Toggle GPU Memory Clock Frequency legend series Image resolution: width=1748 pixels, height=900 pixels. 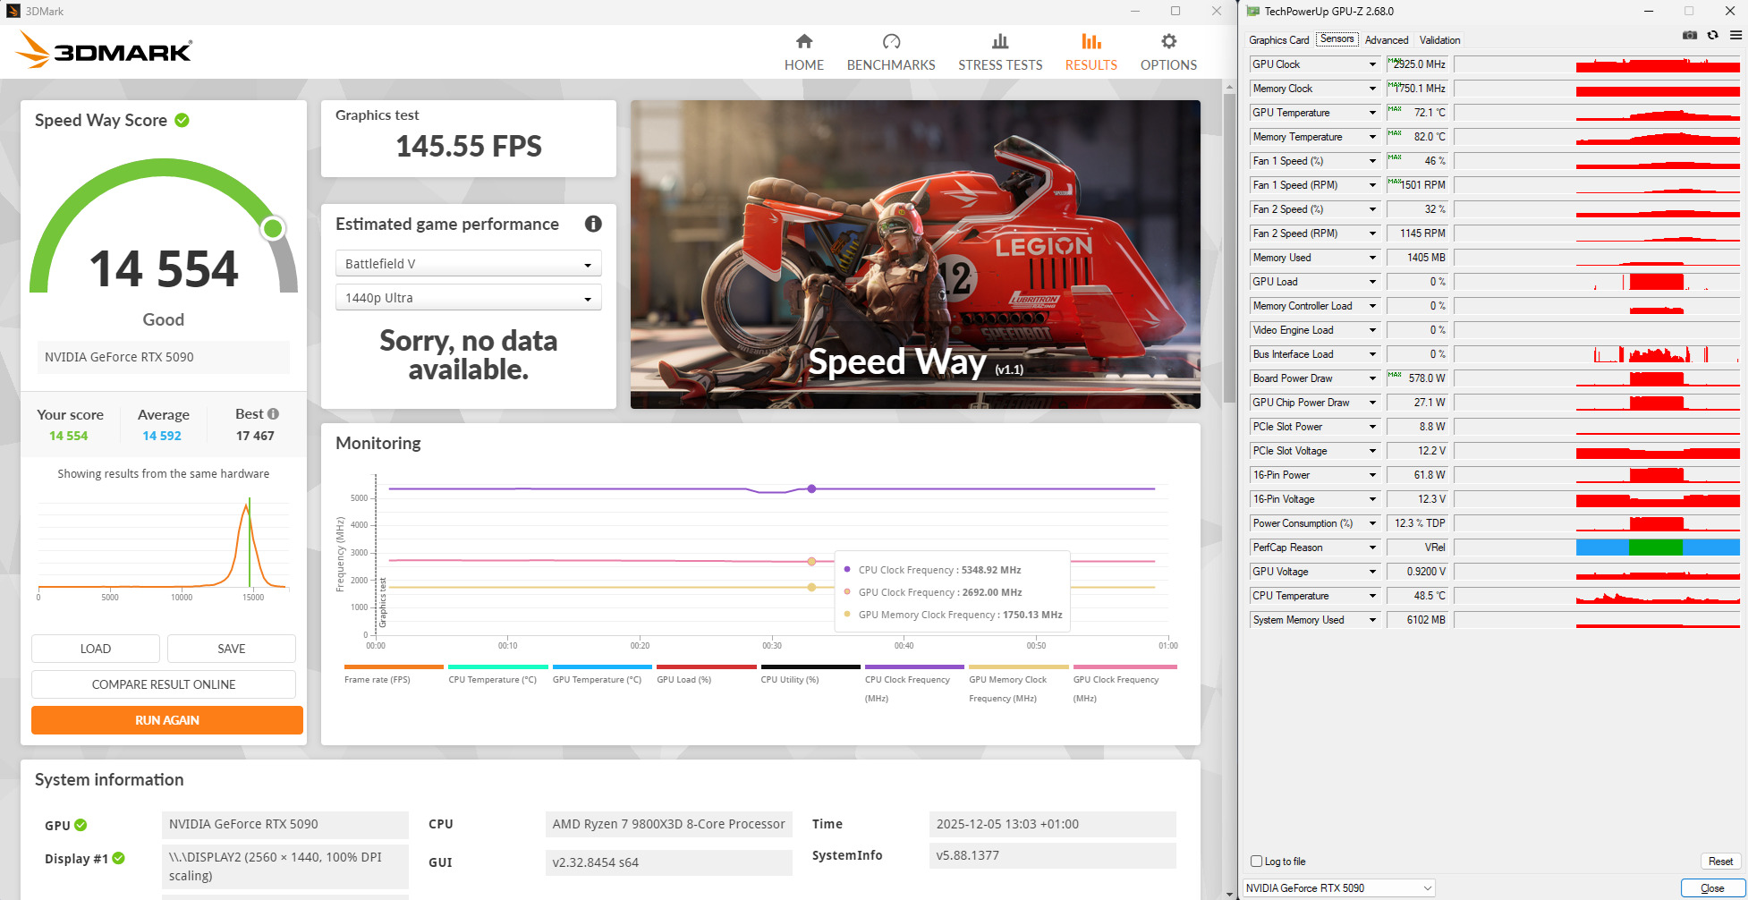(1018, 683)
